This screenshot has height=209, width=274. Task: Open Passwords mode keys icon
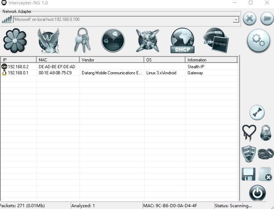point(82,40)
